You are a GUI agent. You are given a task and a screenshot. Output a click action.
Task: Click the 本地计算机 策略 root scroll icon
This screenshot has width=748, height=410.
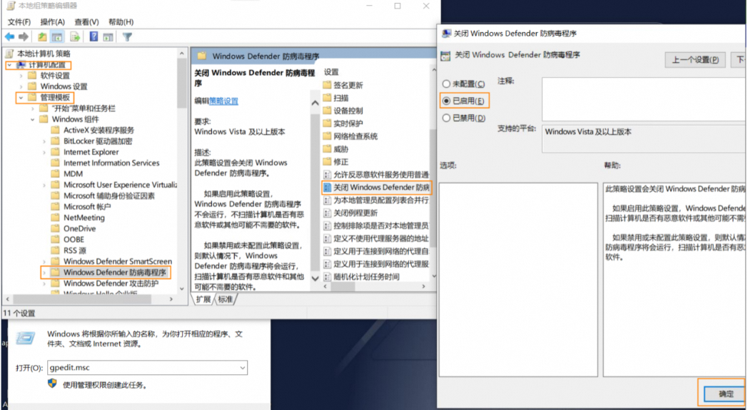coord(9,54)
